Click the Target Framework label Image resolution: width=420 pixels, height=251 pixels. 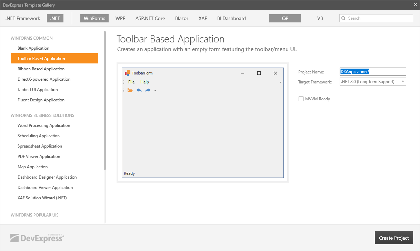pyautogui.click(x=315, y=82)
